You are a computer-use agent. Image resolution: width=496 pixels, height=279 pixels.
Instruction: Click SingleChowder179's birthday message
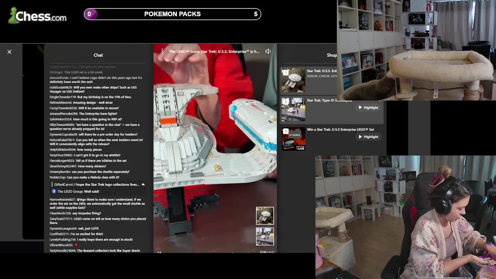coord(90,97)
